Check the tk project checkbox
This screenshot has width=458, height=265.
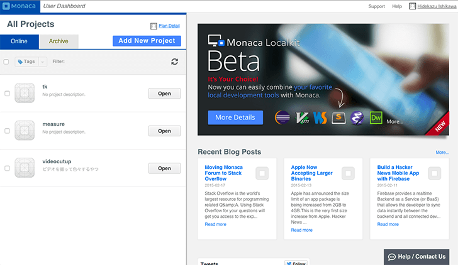(x=7, y=94)
